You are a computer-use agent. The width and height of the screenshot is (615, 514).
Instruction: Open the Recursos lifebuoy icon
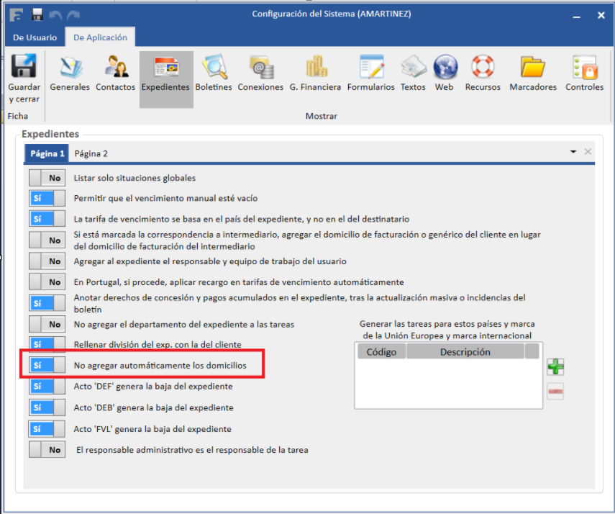point(483,68)
